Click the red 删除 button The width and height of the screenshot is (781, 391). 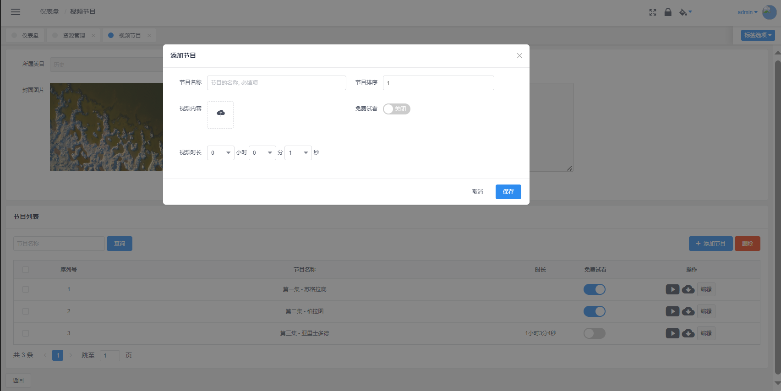click(748, 244)
